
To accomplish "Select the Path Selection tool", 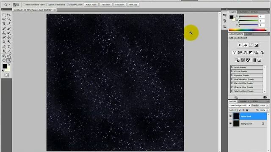I will point(4,51).
